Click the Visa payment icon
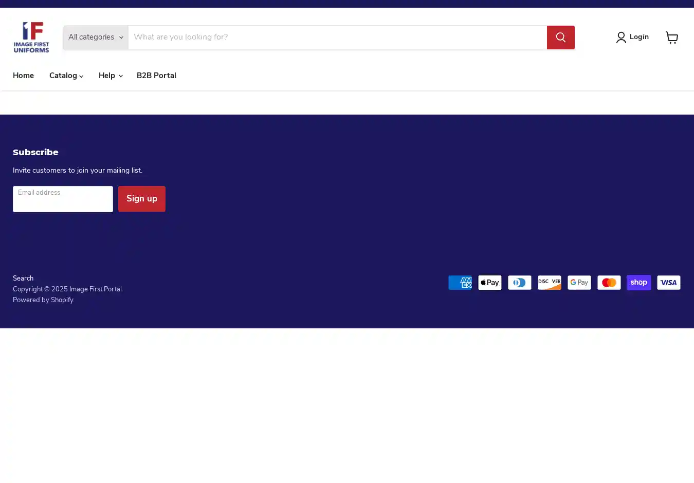The height and width of the screenshot is (483, 694). (x=668, y=283)
